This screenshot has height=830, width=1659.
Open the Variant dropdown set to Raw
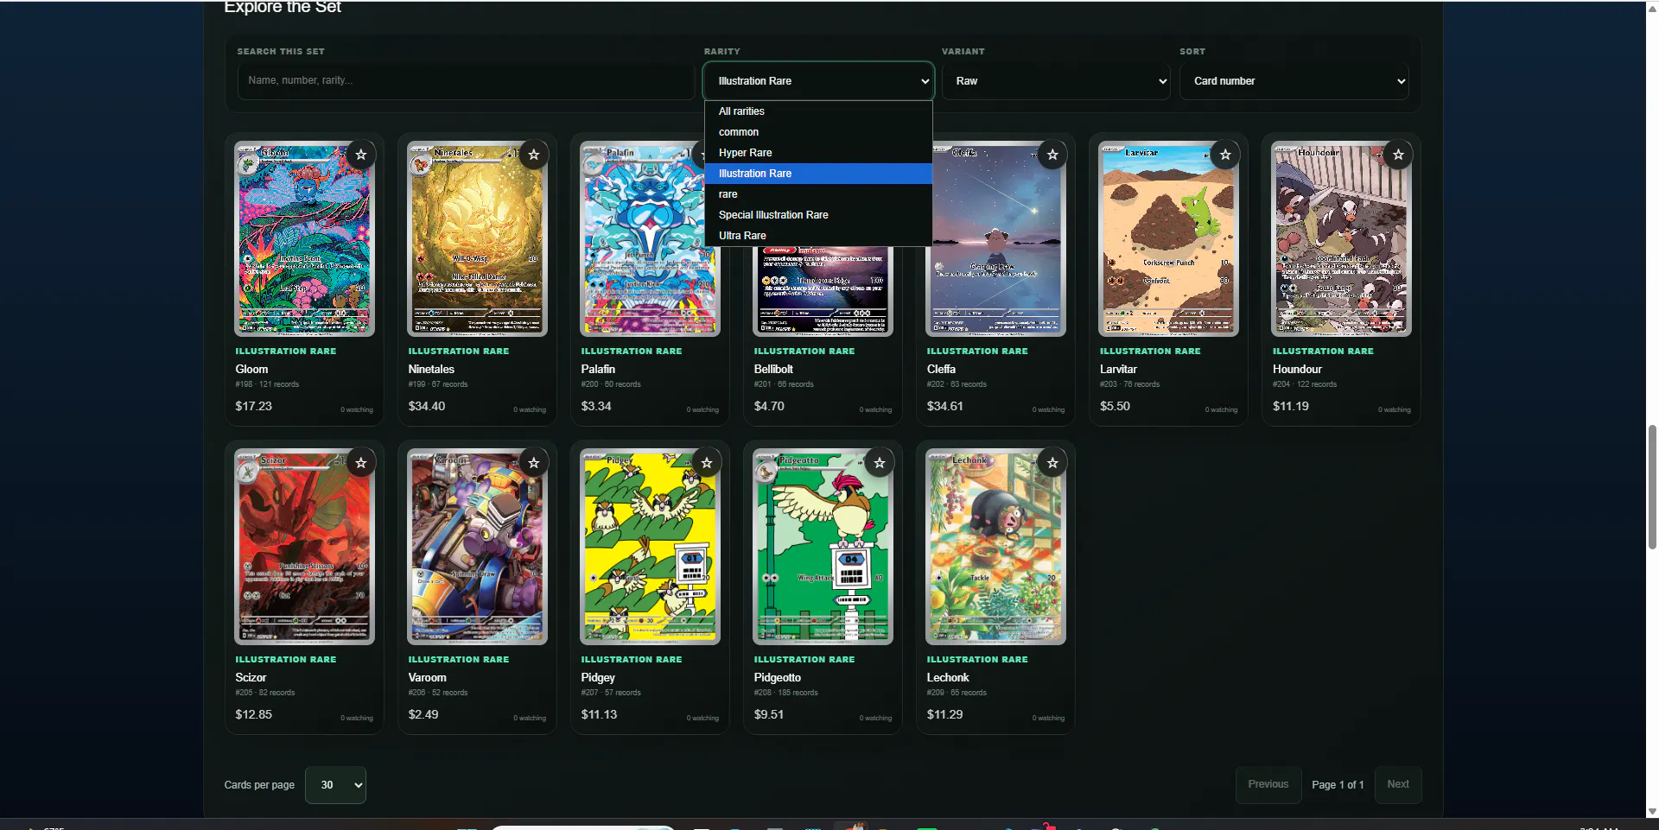click(1056, 81)
